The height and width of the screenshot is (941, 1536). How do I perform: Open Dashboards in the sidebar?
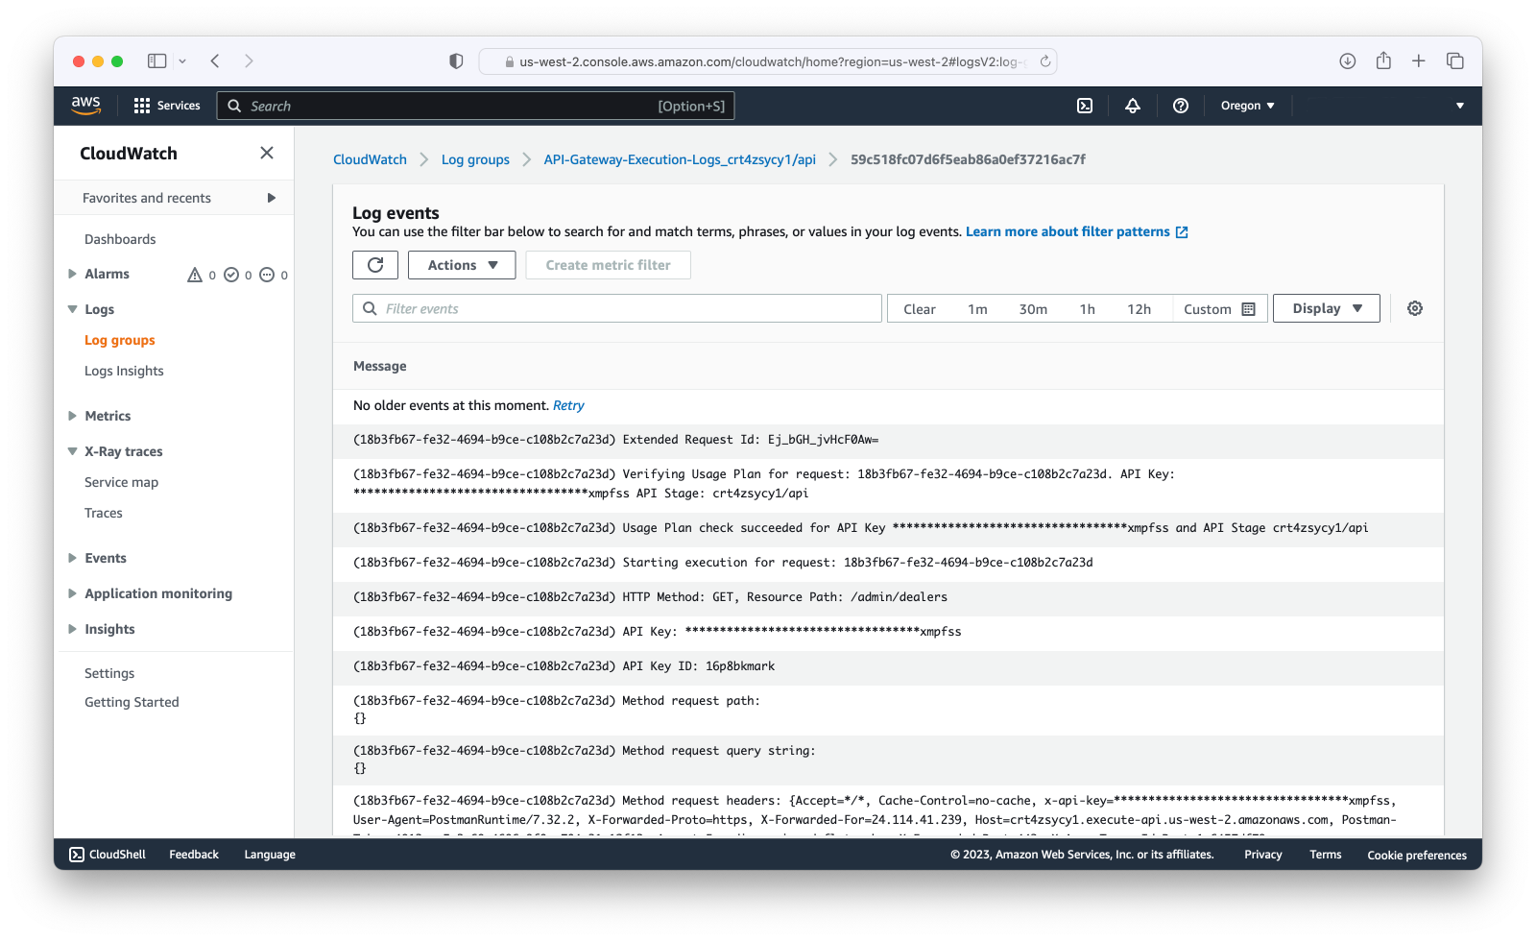(x=120, y=239)
